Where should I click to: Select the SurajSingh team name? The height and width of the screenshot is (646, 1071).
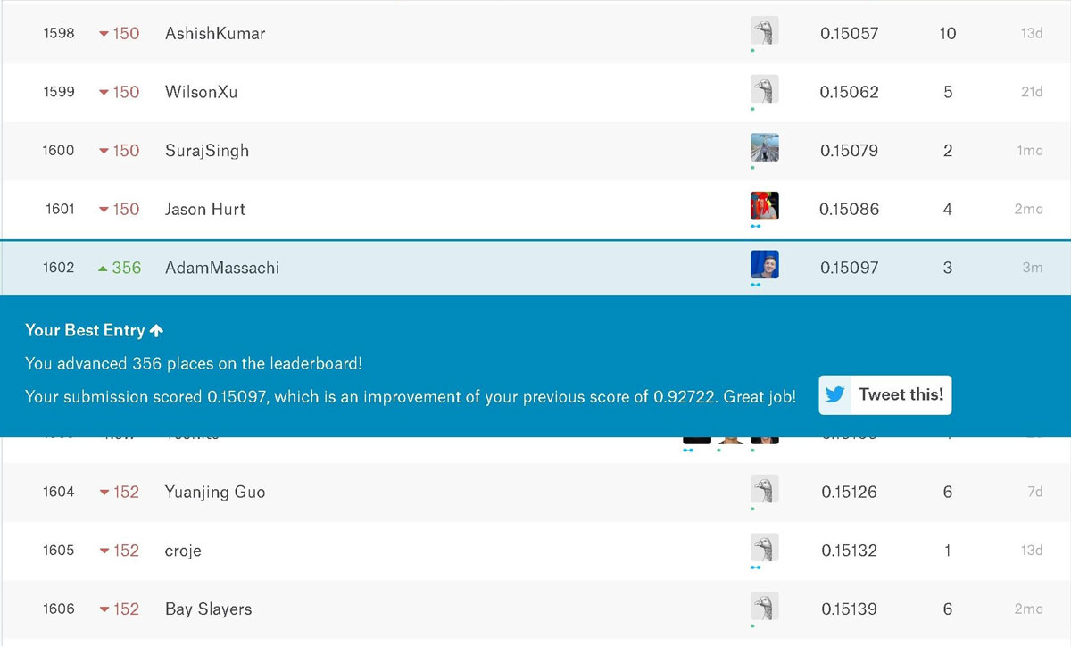pos(207,151)
